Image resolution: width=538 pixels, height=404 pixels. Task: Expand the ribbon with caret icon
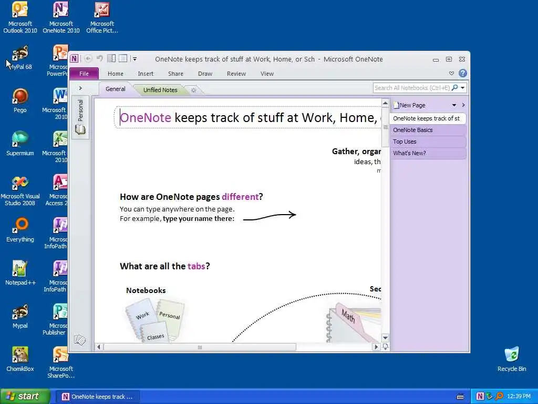pyautogui.click(x=451, y=73)
